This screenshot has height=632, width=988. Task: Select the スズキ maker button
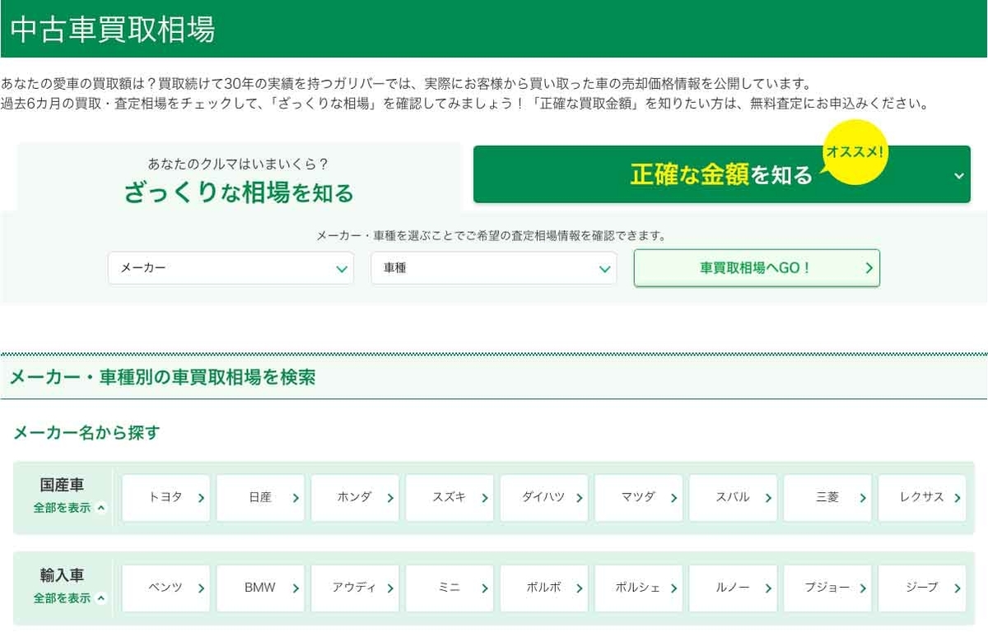[x=450, y=498]
